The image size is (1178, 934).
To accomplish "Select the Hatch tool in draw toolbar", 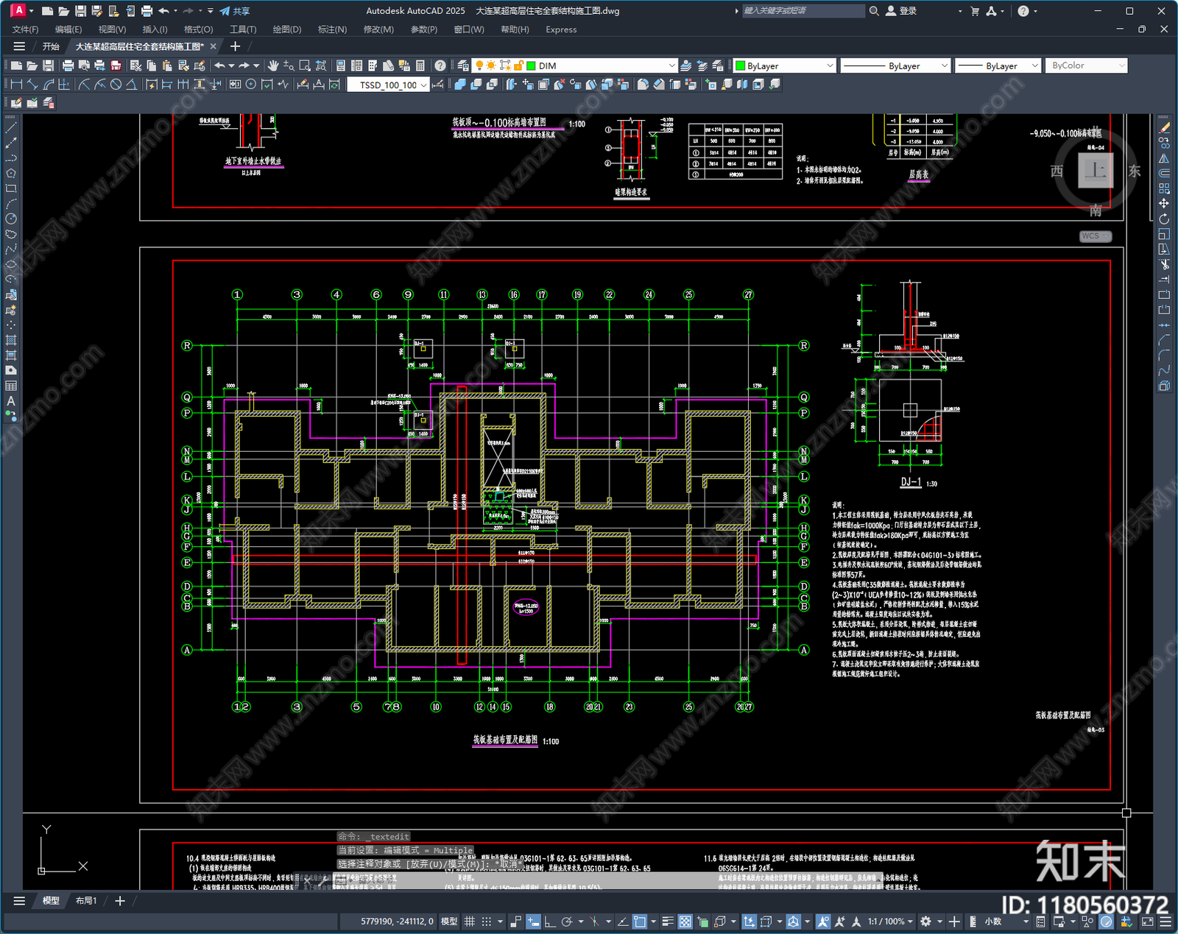I will coord(11,340).
